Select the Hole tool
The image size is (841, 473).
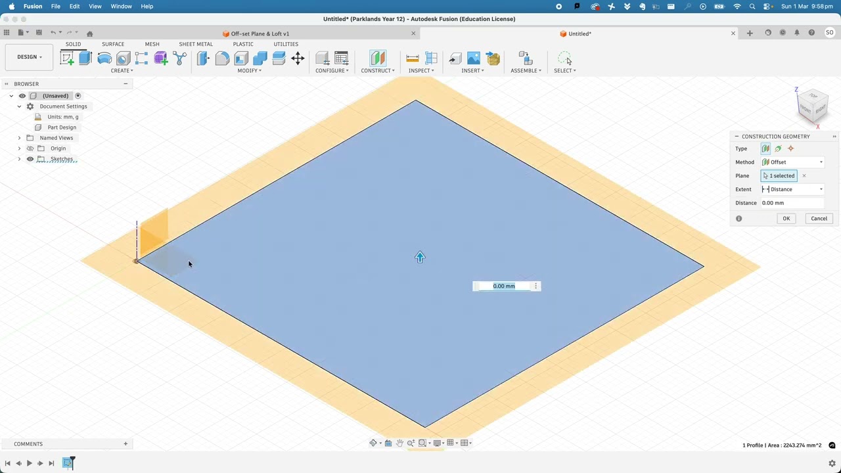click(x=123, y=58)
